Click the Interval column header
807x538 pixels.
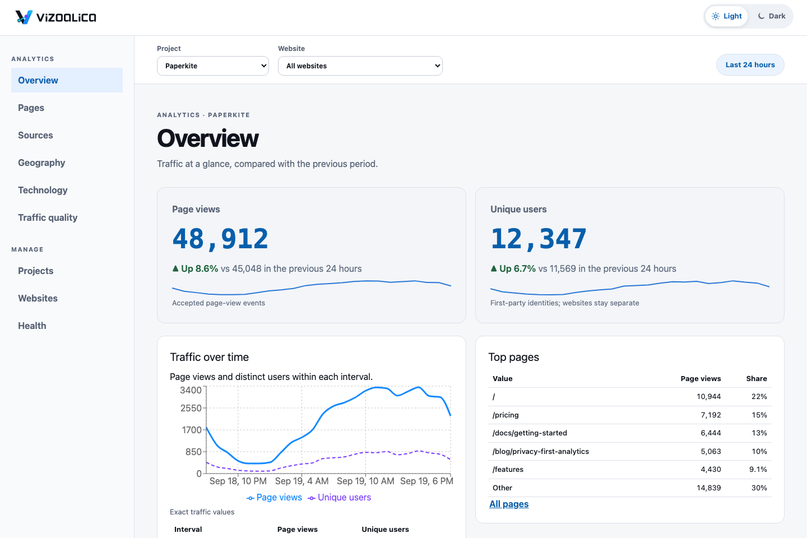(188, 529)
